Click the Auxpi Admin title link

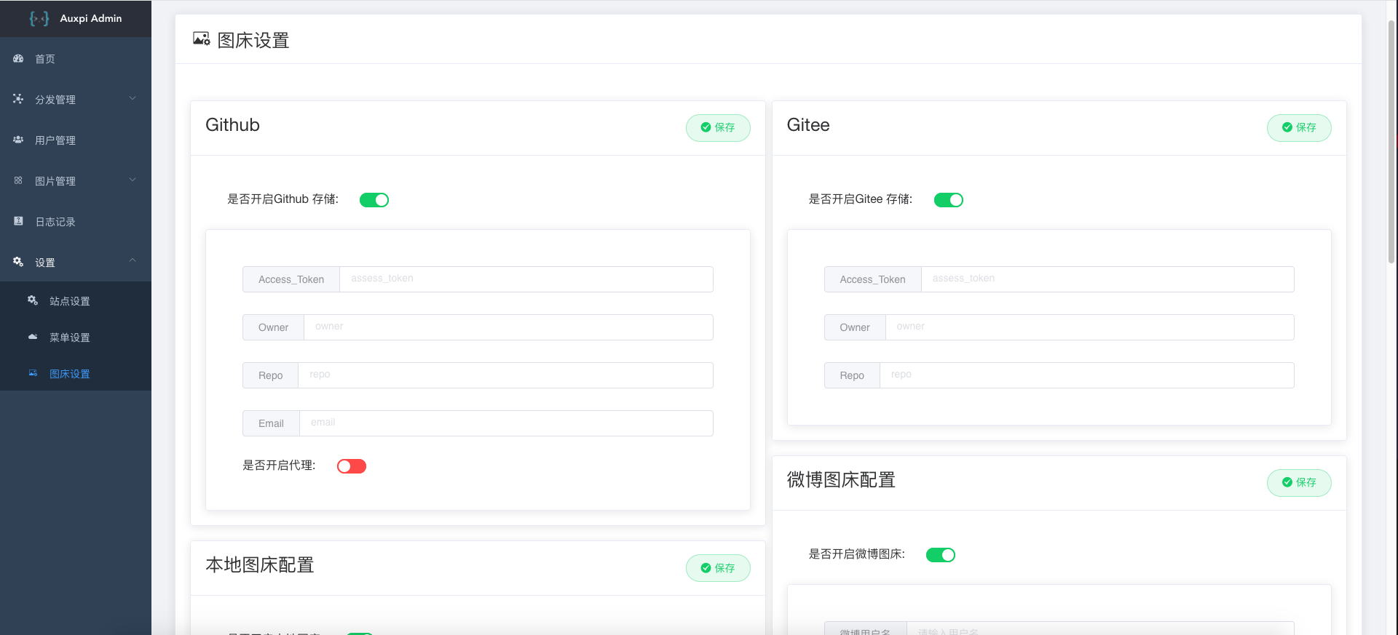91,18
